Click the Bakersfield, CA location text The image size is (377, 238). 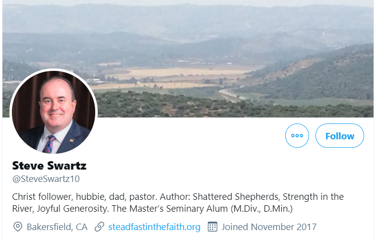pos(57,227)
